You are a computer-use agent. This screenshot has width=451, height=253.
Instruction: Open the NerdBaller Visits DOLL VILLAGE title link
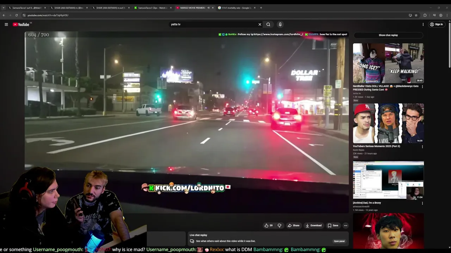(385, 88)
